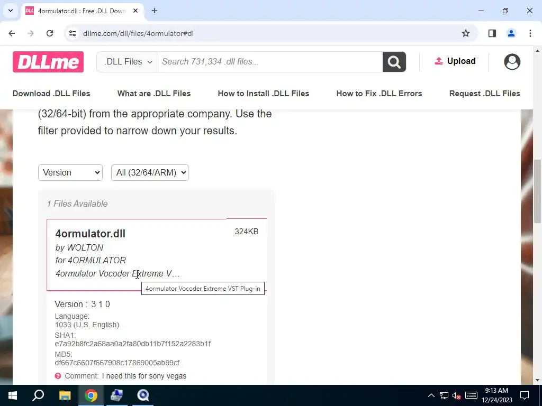The width and height of the screenshot is (542, 406).
Task: Open How to Install .DLL Files
Action: coord(264,94)
